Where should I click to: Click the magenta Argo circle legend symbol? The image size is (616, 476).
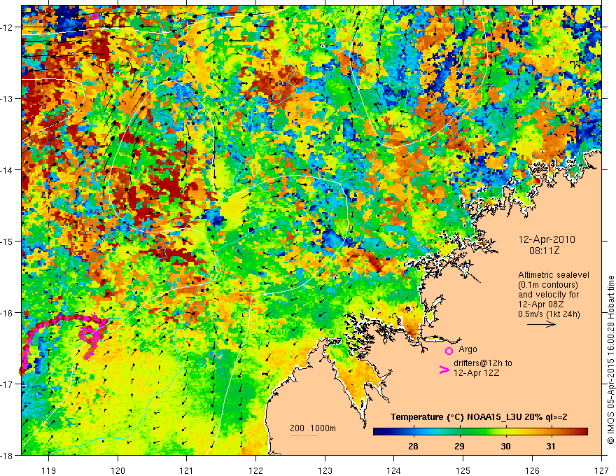[x=449, y=351]
